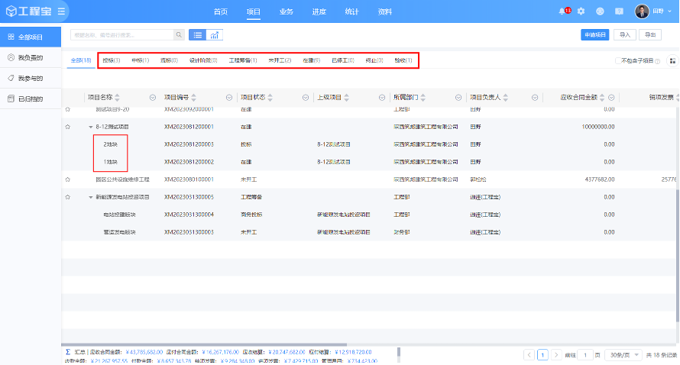Image resolution: width=680 pixels, height=365 pixels.
Task: Open 所属部门 column filter dropdown
Action: pos(458,98)
